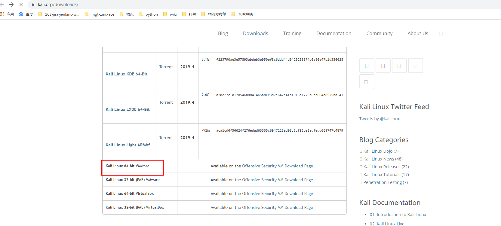Open the mgt-zms-ace bookmark folder

coord(100,14)
